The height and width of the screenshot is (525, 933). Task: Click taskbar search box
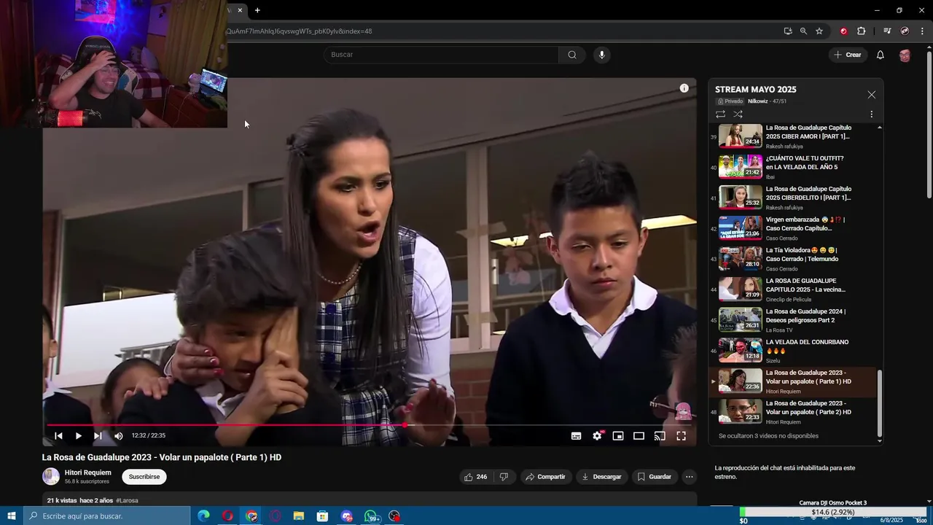coord(107,516)
